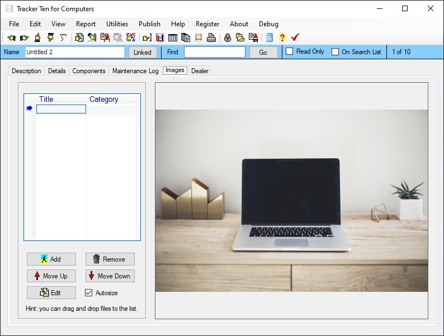Switch to the Description tab

click(x=26, y=71)
